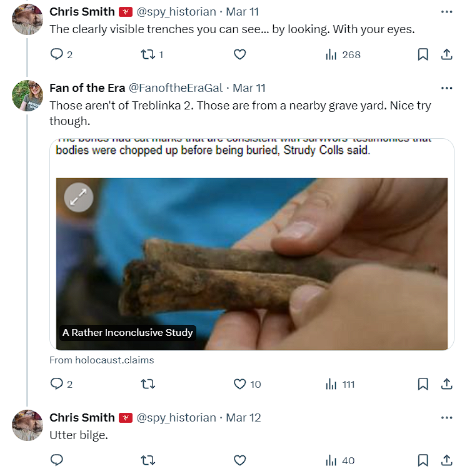Visit Fan of the Era profile name
462x476 pixels.
(x=87, y=88)
